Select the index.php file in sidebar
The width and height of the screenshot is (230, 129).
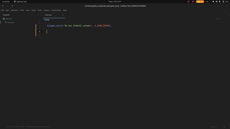[10, 22]
